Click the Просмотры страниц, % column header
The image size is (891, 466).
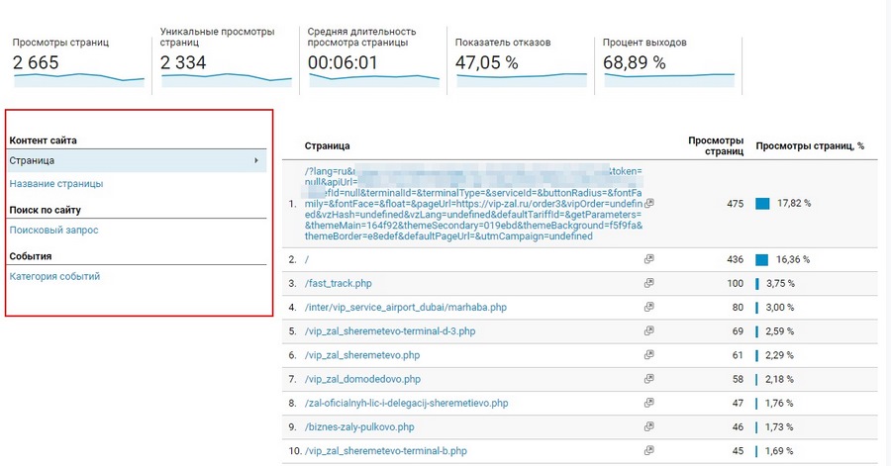[x=810, y=145]
